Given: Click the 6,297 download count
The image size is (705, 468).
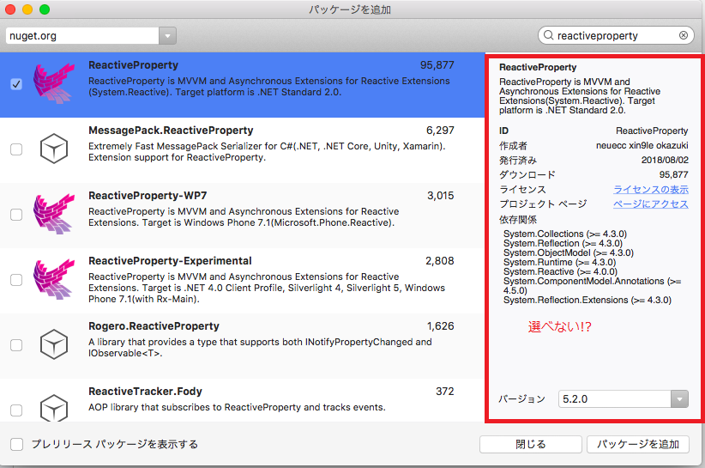Looking at the screenshot, I should pos(440,131).
